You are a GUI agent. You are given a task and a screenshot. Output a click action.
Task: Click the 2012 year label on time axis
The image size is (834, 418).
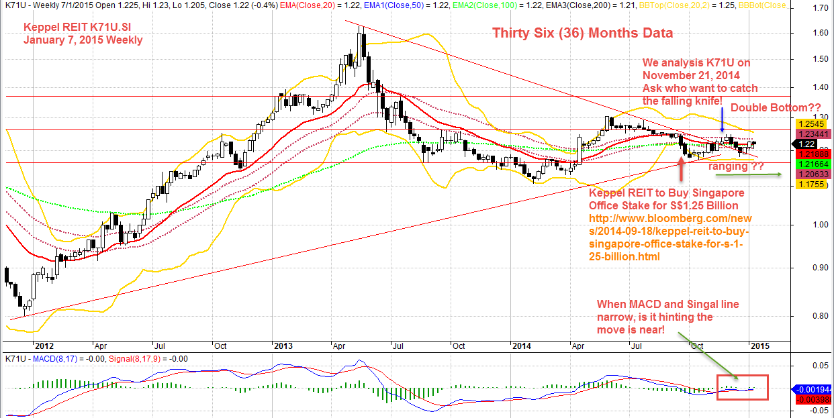click(x=44, y=346)
